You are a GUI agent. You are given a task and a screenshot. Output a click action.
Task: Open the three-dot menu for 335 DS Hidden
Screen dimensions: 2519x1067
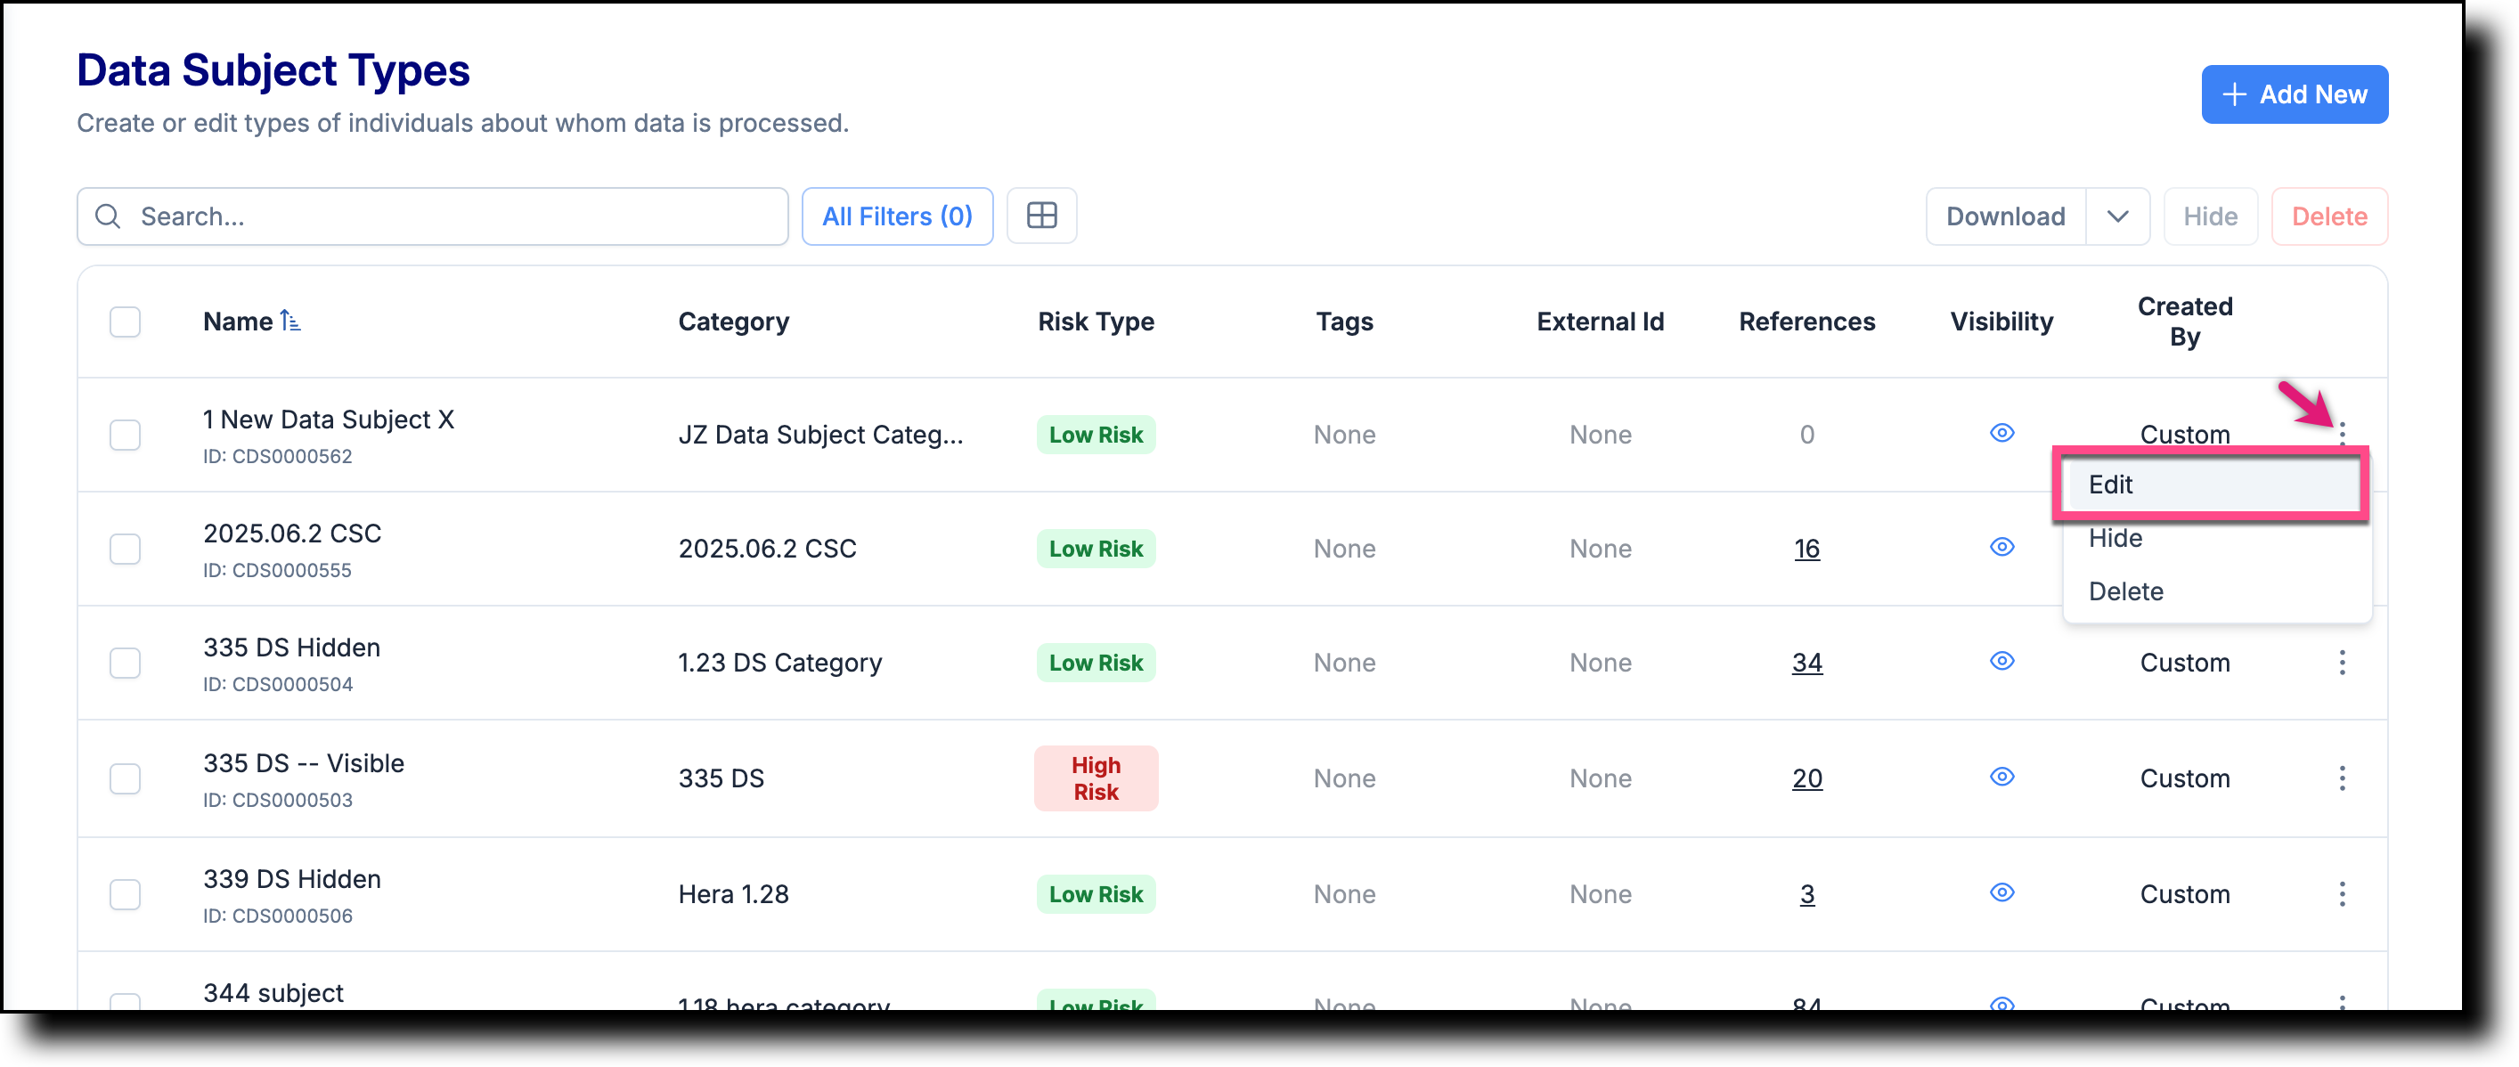click(x=2342, y=663)
